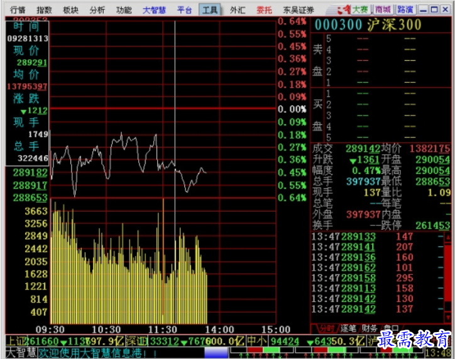Click the trade row with volume 295
This screenshot has width=455, height=359.
[x=377, y=278]
